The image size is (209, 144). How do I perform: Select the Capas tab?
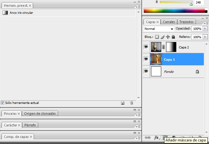click(150, 22)
